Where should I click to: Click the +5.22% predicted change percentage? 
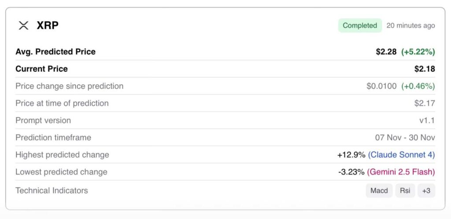[x=418, y=52]
